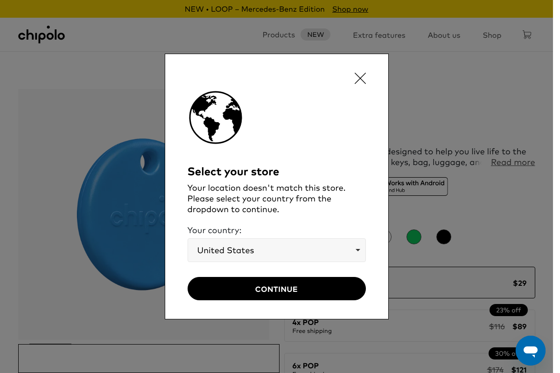Select the black color swatch

[444, 237]
